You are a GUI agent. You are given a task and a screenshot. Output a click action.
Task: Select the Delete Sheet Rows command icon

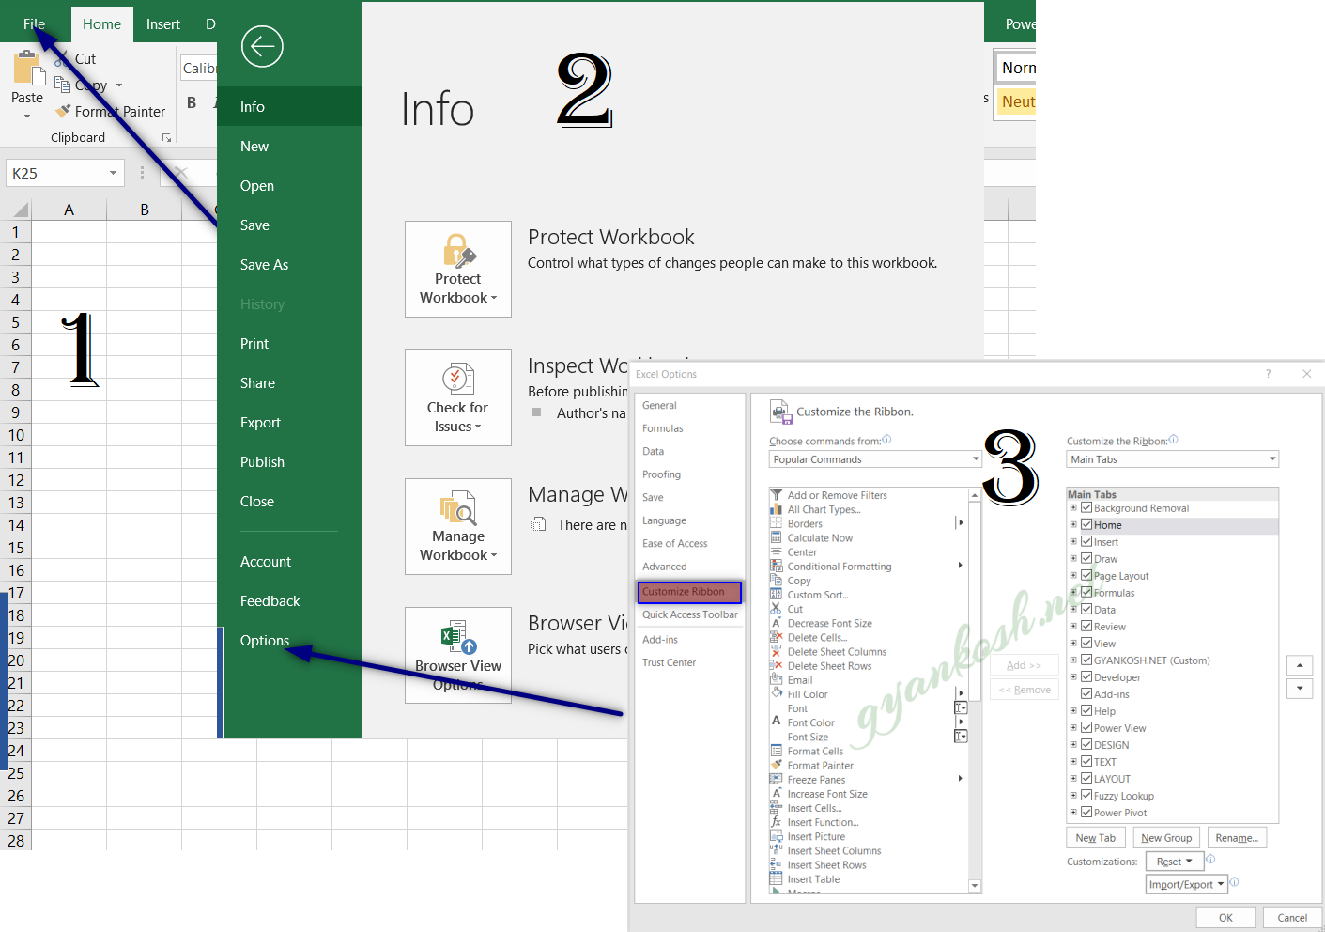(x=776, y=665)
